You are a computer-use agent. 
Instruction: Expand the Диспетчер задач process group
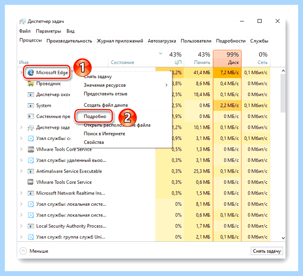21,127
